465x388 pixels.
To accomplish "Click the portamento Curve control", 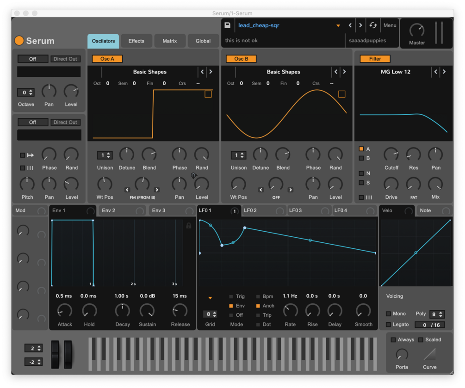I will tap(429, 355).
